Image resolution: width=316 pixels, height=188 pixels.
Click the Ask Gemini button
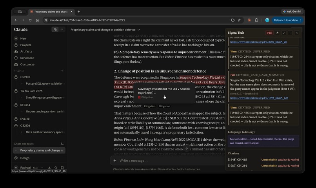point(292,12)
